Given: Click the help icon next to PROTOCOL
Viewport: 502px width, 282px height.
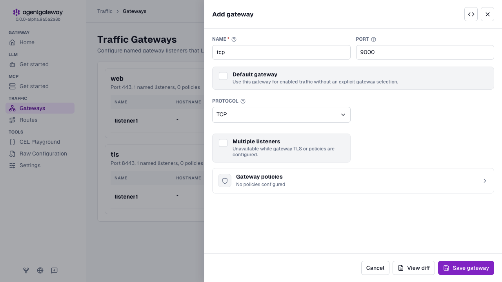Looking at the screenshot, I should [x=243, y=101].
